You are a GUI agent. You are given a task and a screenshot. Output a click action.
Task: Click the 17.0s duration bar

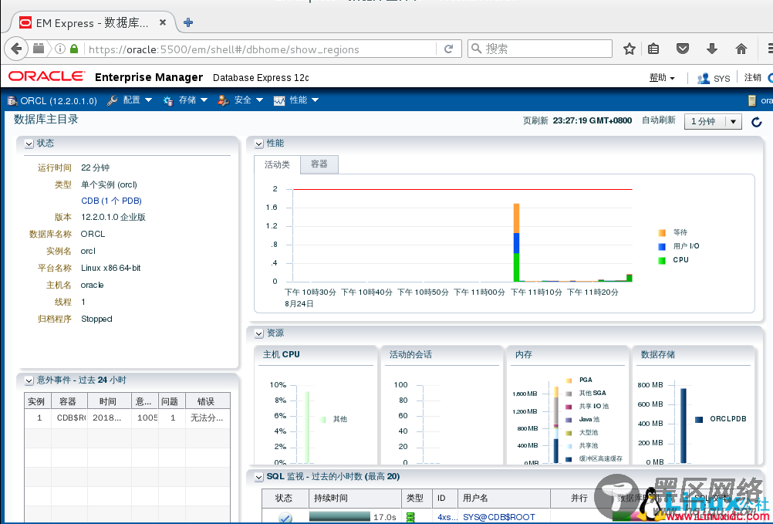pyautogui.click(x=339, y=516)
